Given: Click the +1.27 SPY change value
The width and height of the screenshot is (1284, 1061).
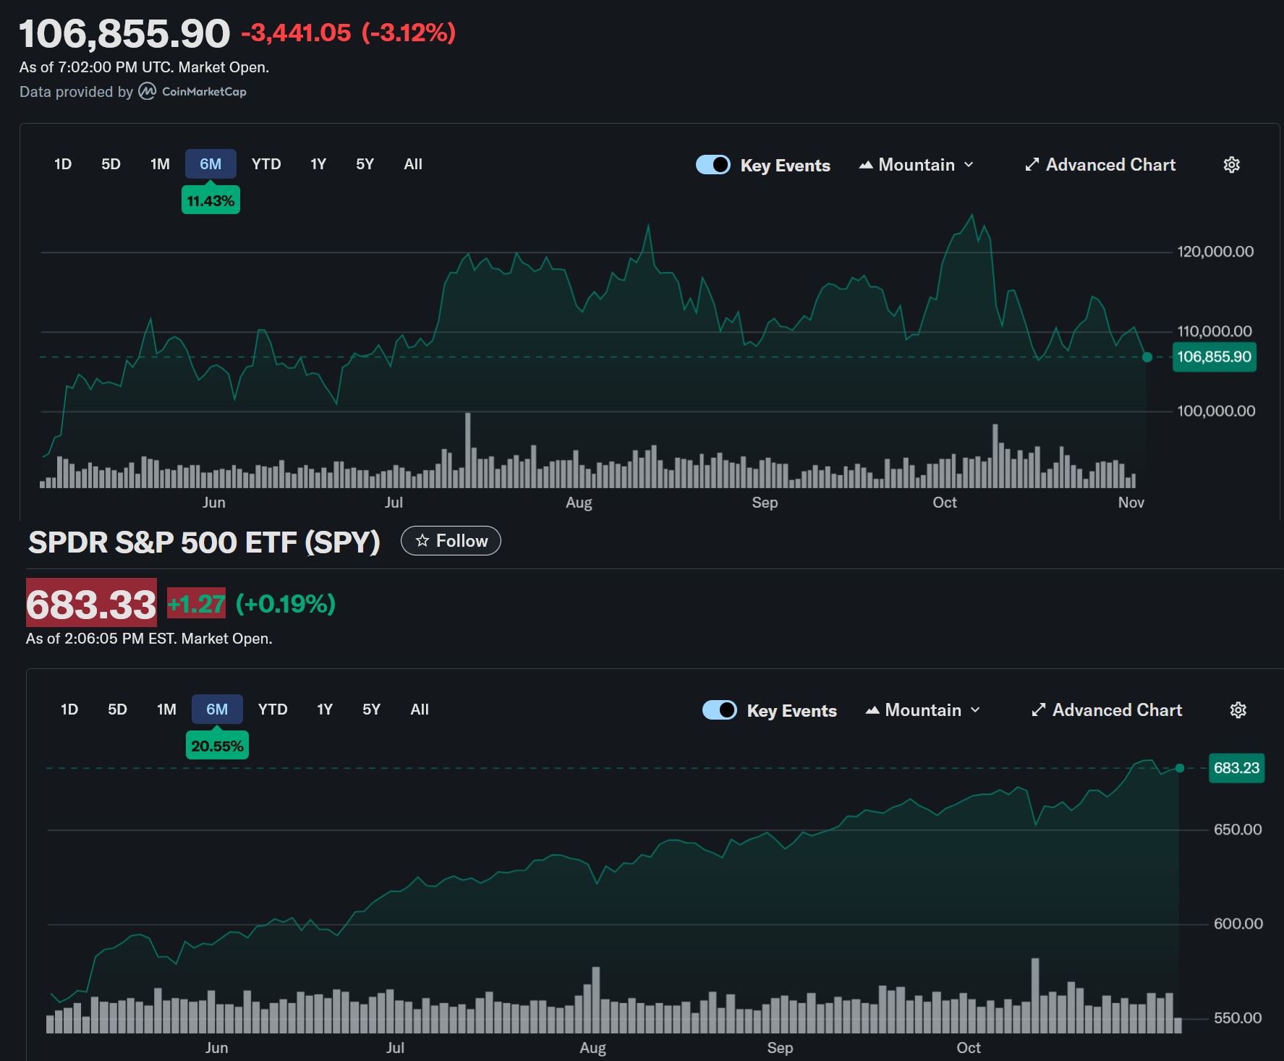Looking at the screenshot, I should 196,603.
